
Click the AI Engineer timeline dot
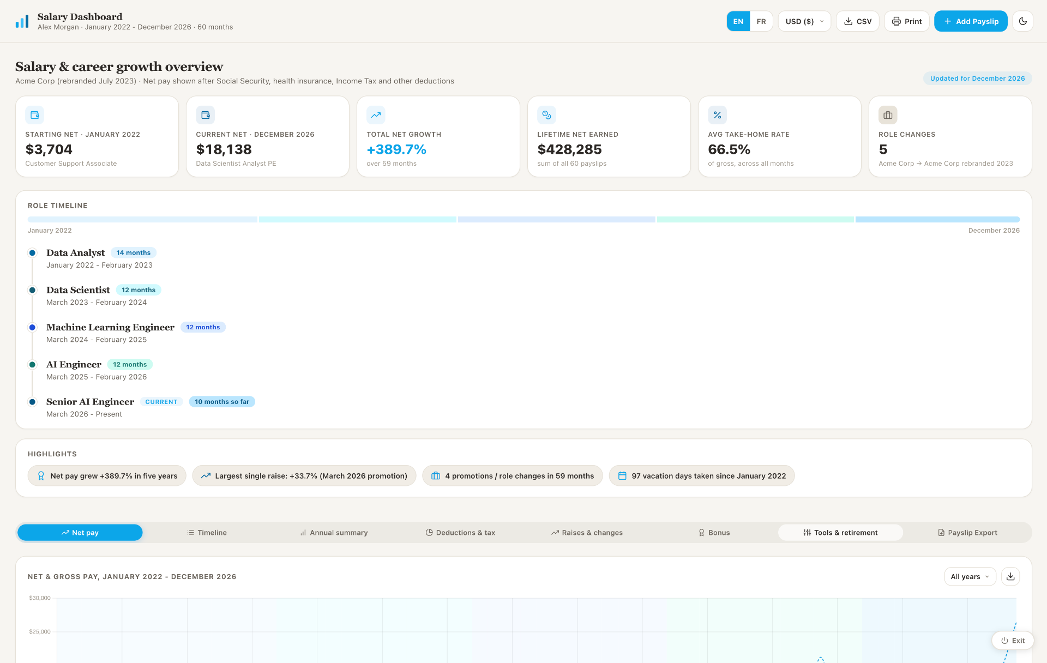pos(32,365)
